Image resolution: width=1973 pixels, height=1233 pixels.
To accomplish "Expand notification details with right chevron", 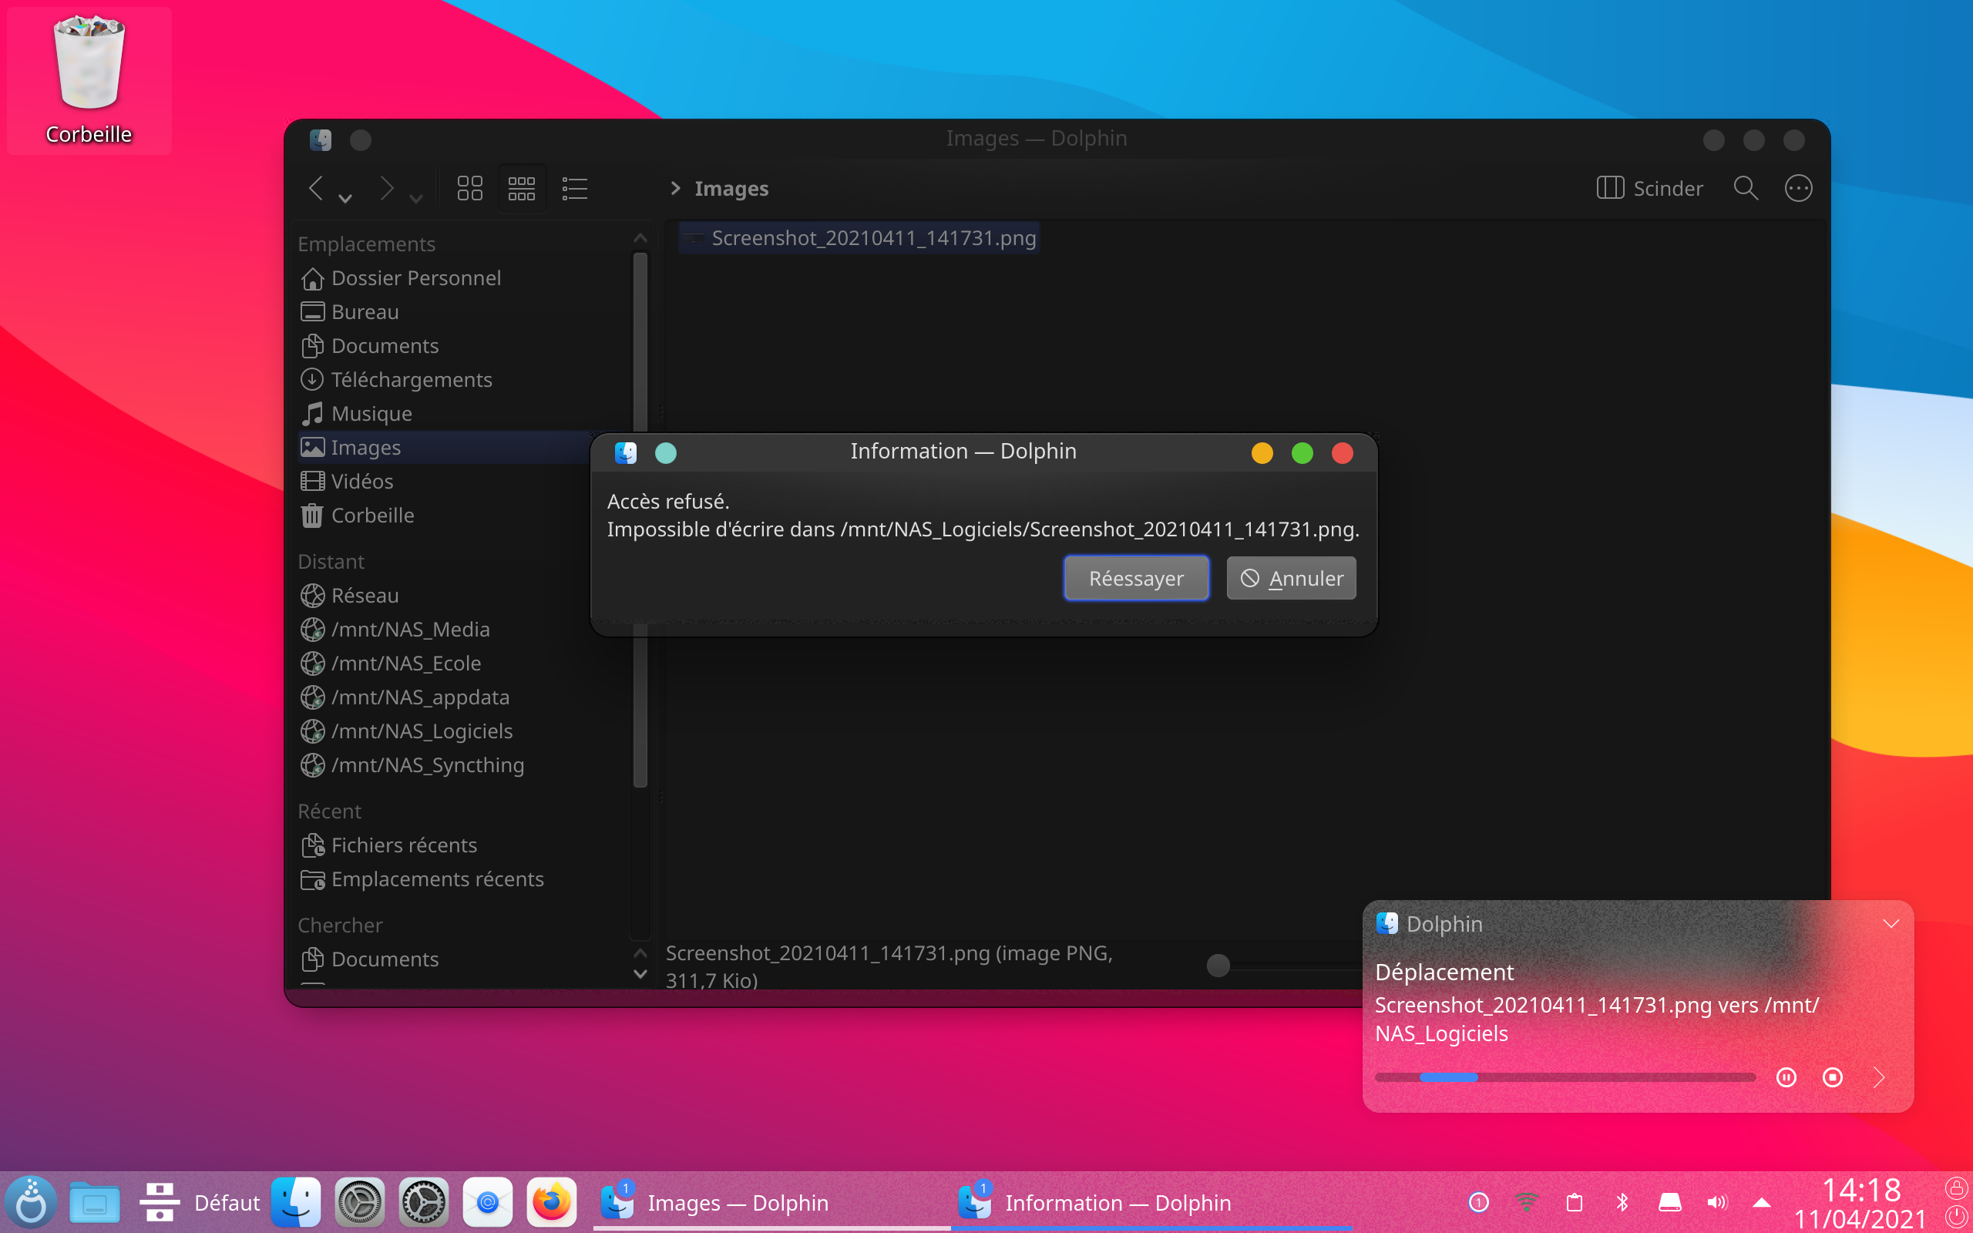I will (x=1879, y=1078).
